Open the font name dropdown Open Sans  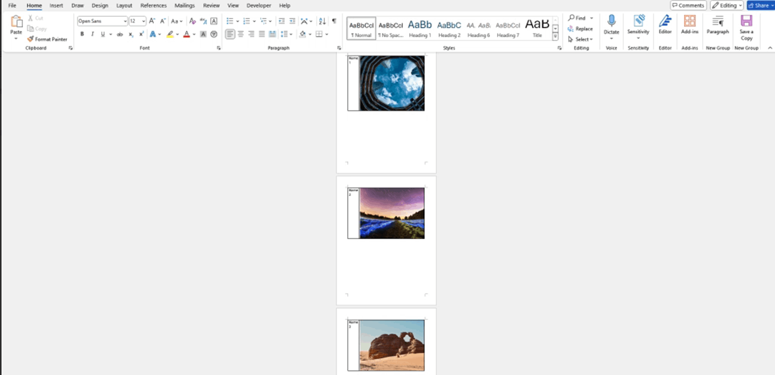tap(125, 21)
